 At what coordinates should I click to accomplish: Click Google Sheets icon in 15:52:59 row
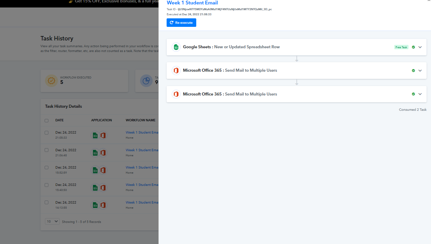click(x=95, y=170)
